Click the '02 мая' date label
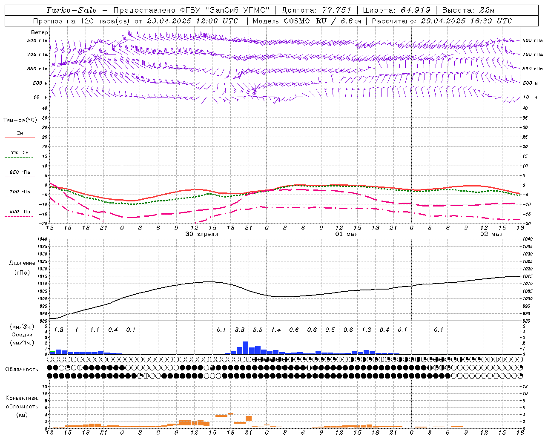The width and height of the screenshot is (545, 436). pos(491,234)
